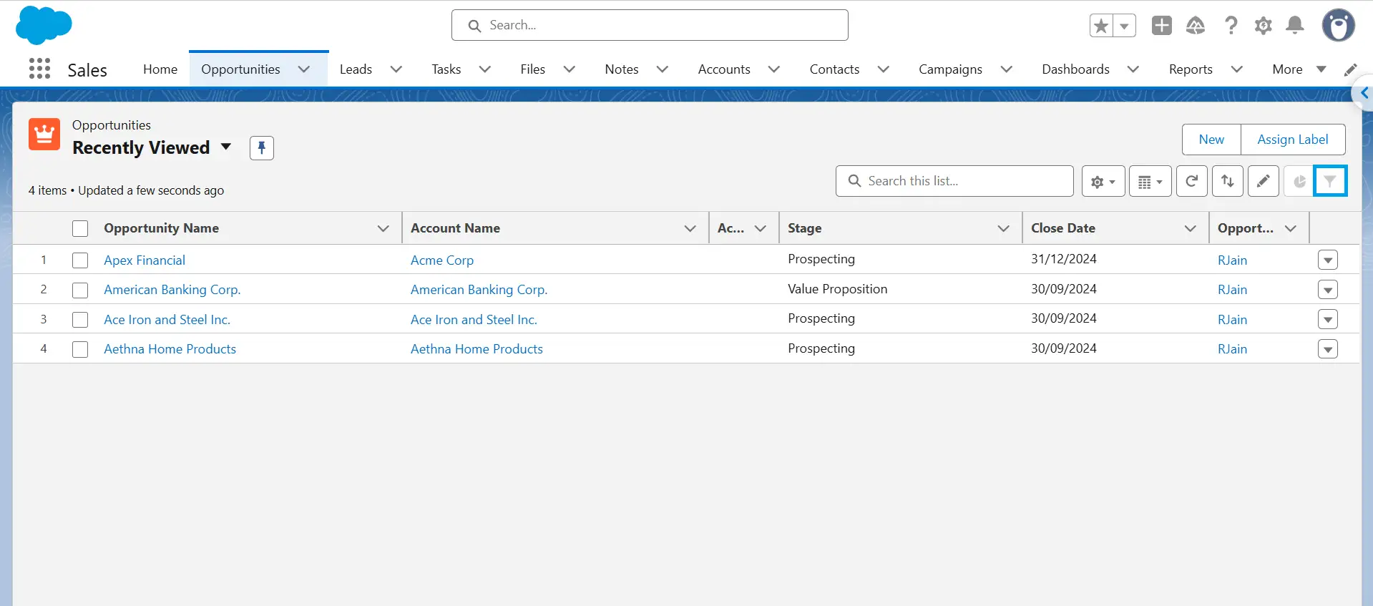Check the American Banking Corp. row

(x=80, y=290)
